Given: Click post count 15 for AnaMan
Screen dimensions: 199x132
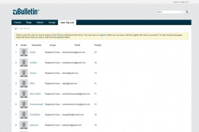Looking at the screenshot, I should click(96, 63).
